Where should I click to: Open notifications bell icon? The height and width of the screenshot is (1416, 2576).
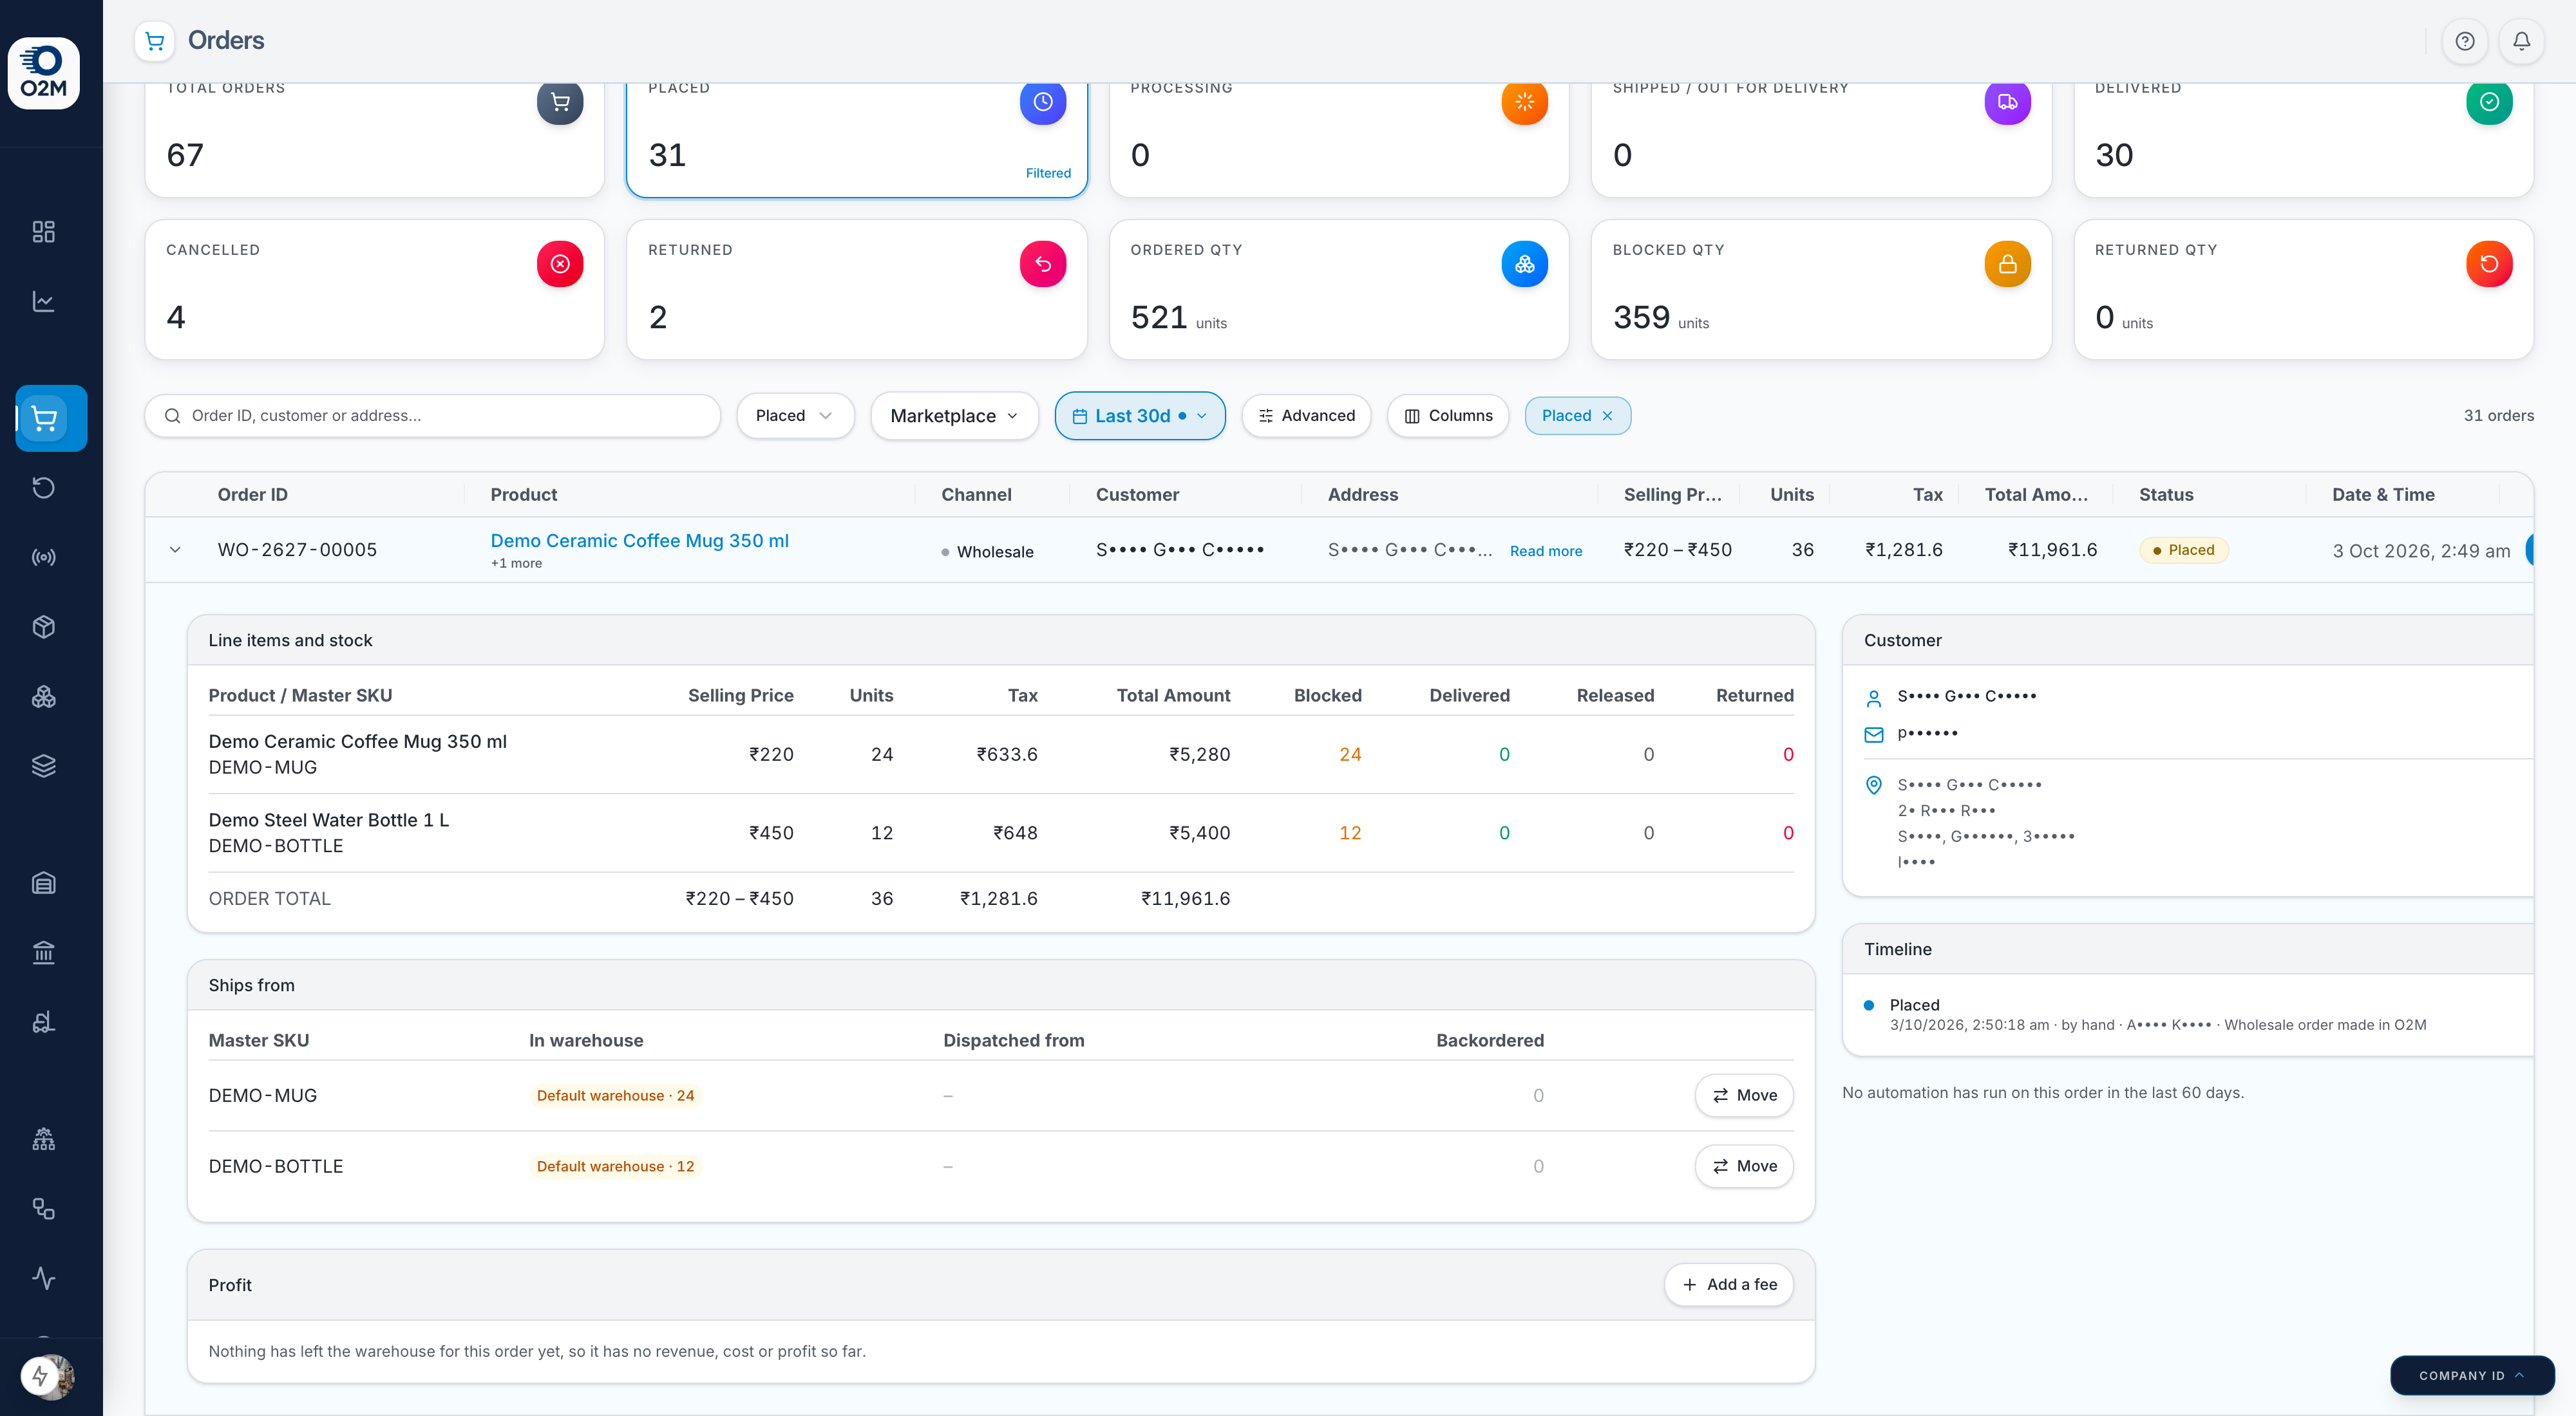coord(2522,41)
